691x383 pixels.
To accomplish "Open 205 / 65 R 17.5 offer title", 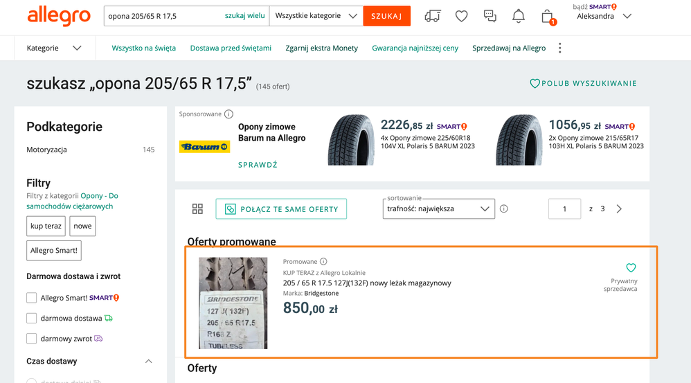I will tap(367, 283).
